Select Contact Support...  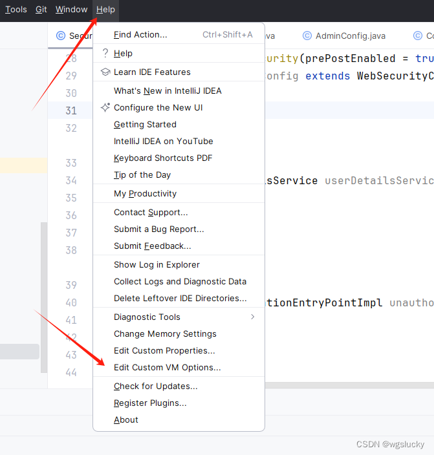179,213
